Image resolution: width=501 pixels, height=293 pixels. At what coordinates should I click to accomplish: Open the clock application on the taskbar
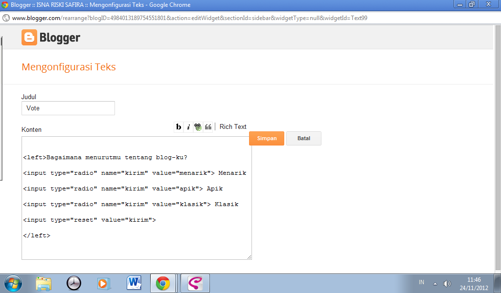74,283
